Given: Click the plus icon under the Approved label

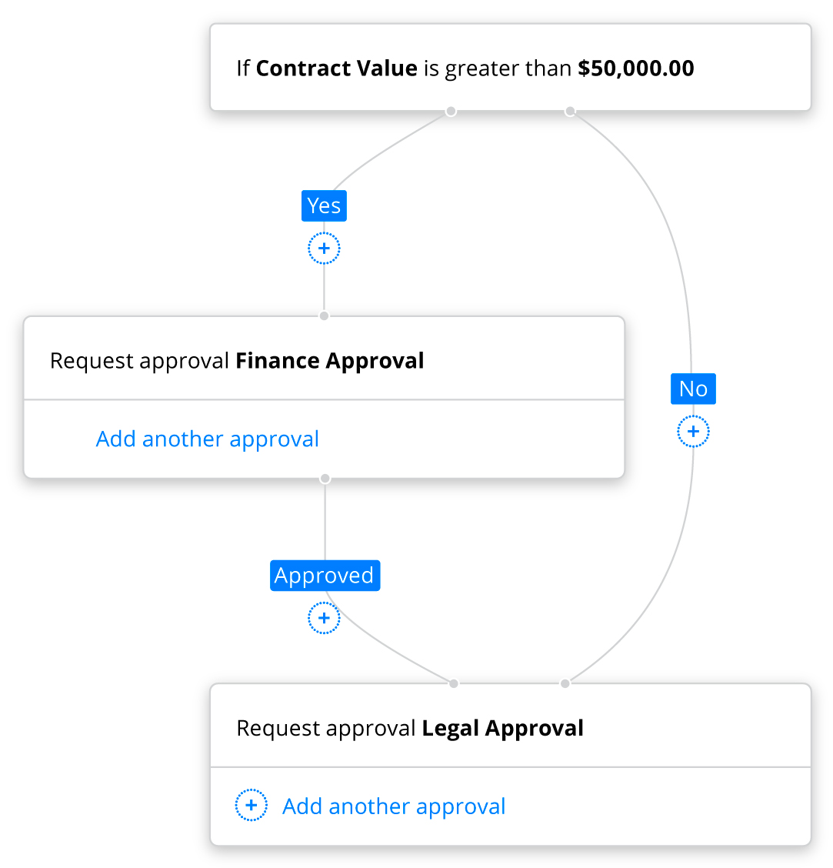Looking at the screenshot, I should click(324, 618).
